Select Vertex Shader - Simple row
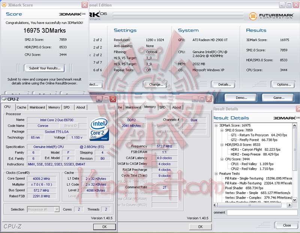 pyautogui.click(x=258, y=193)
